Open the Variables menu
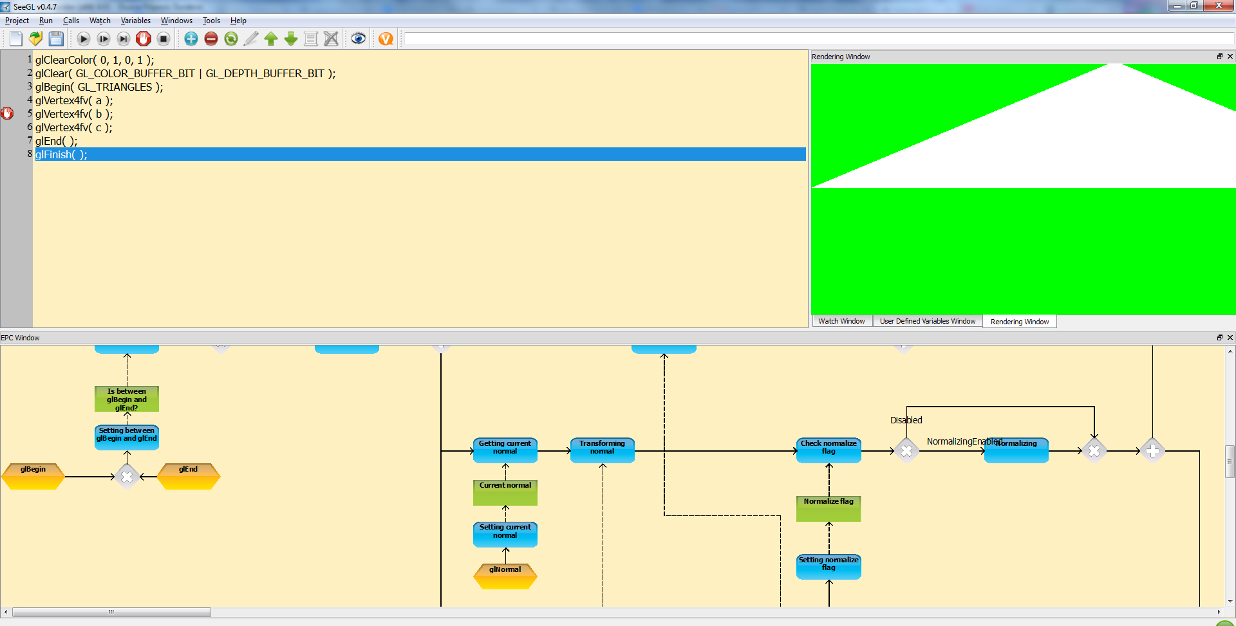The image size is (1236, 626). (x=135, y=21)
